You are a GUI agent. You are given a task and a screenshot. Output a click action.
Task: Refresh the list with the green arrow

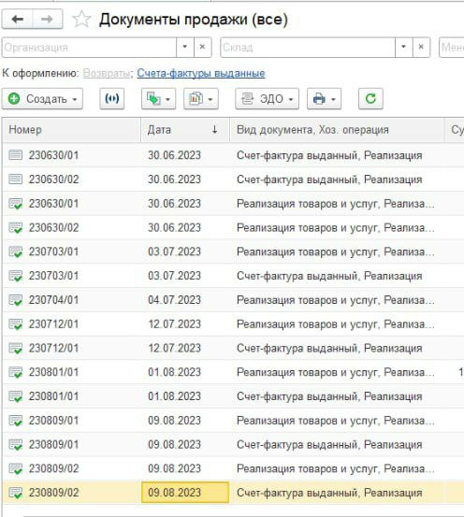(370, 98)
